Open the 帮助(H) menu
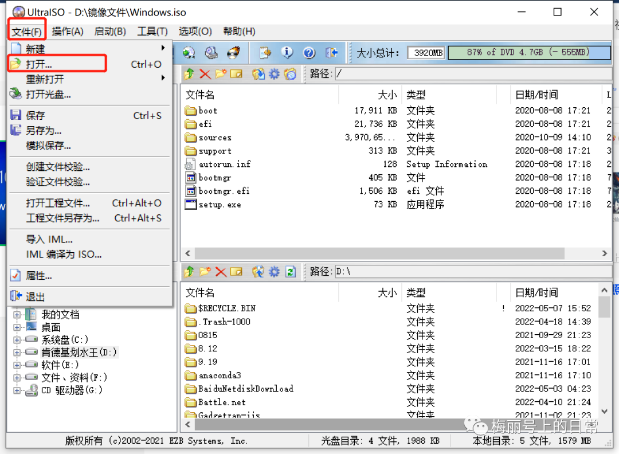 239,31
